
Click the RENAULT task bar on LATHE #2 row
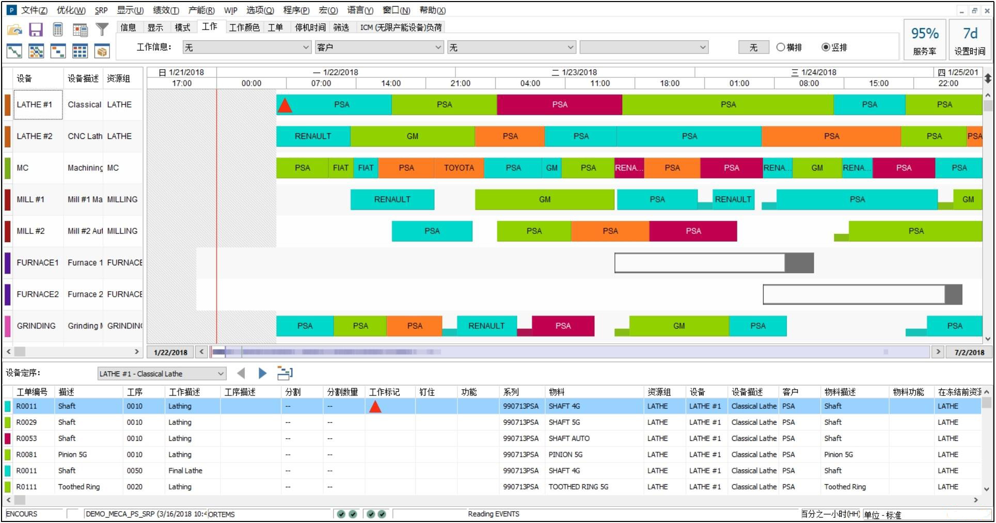point(313,136)
